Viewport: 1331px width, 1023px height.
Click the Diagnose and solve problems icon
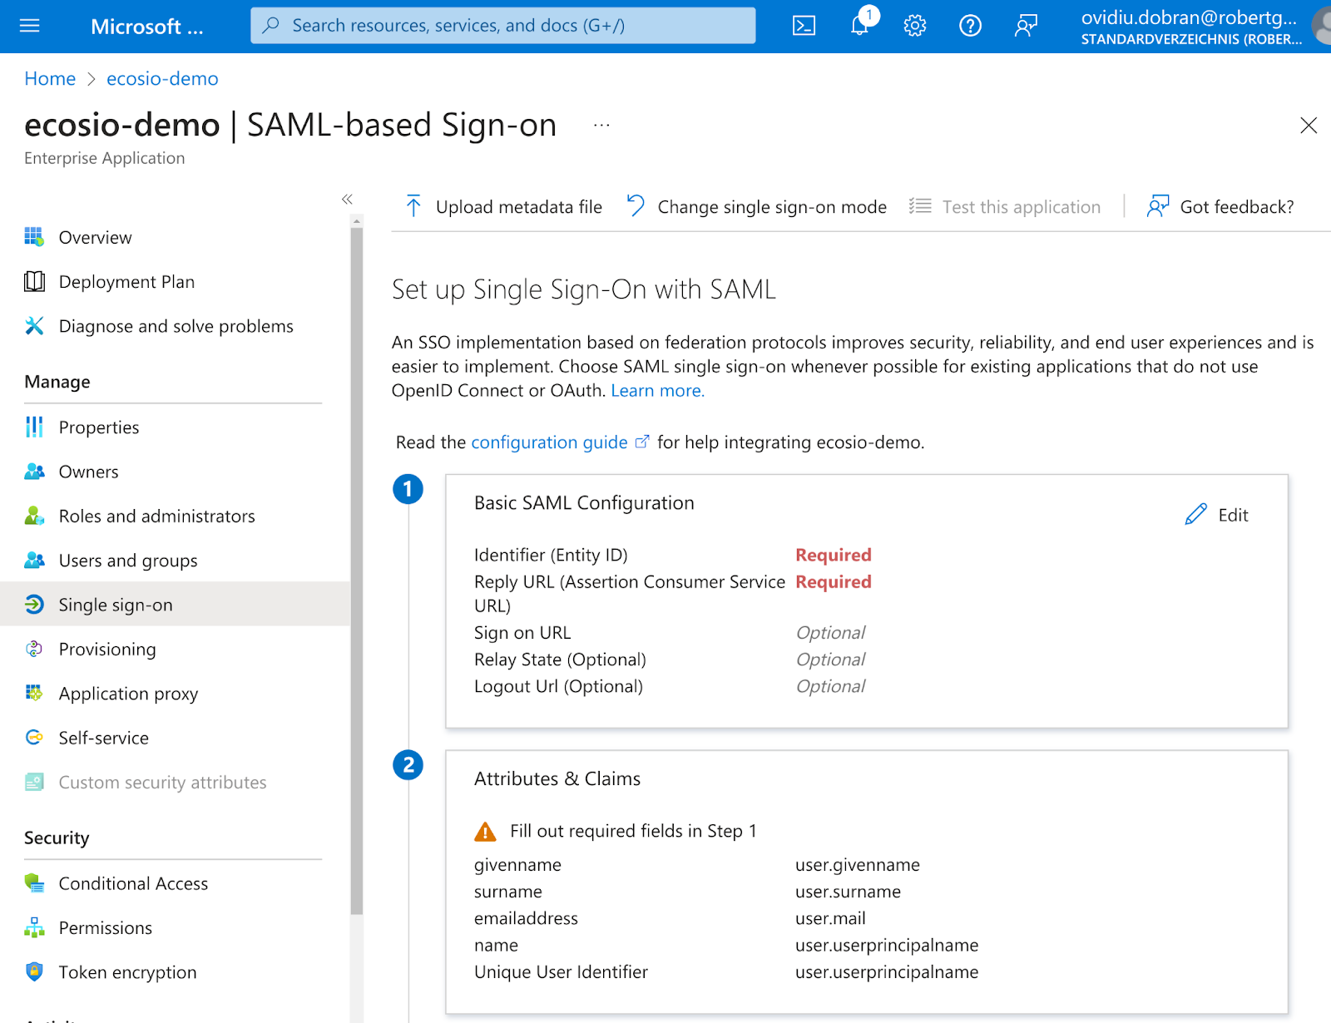[x=34, y=326]
